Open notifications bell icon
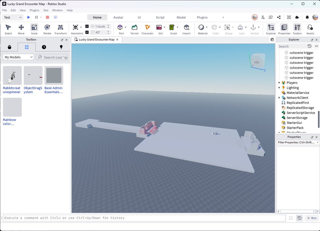Screen dimensions: 320x231 pos(307,17)
